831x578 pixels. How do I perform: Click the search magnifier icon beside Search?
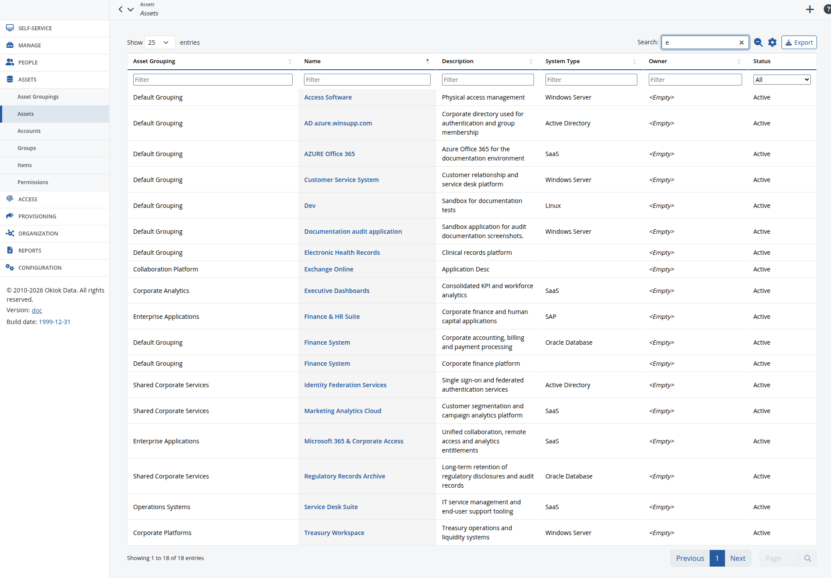coord(758,43)
